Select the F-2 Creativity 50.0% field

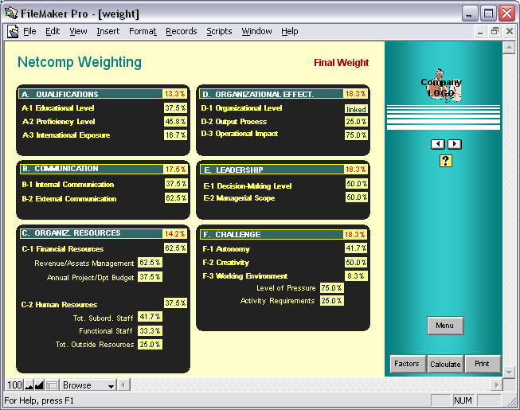(x=356, y=263)
